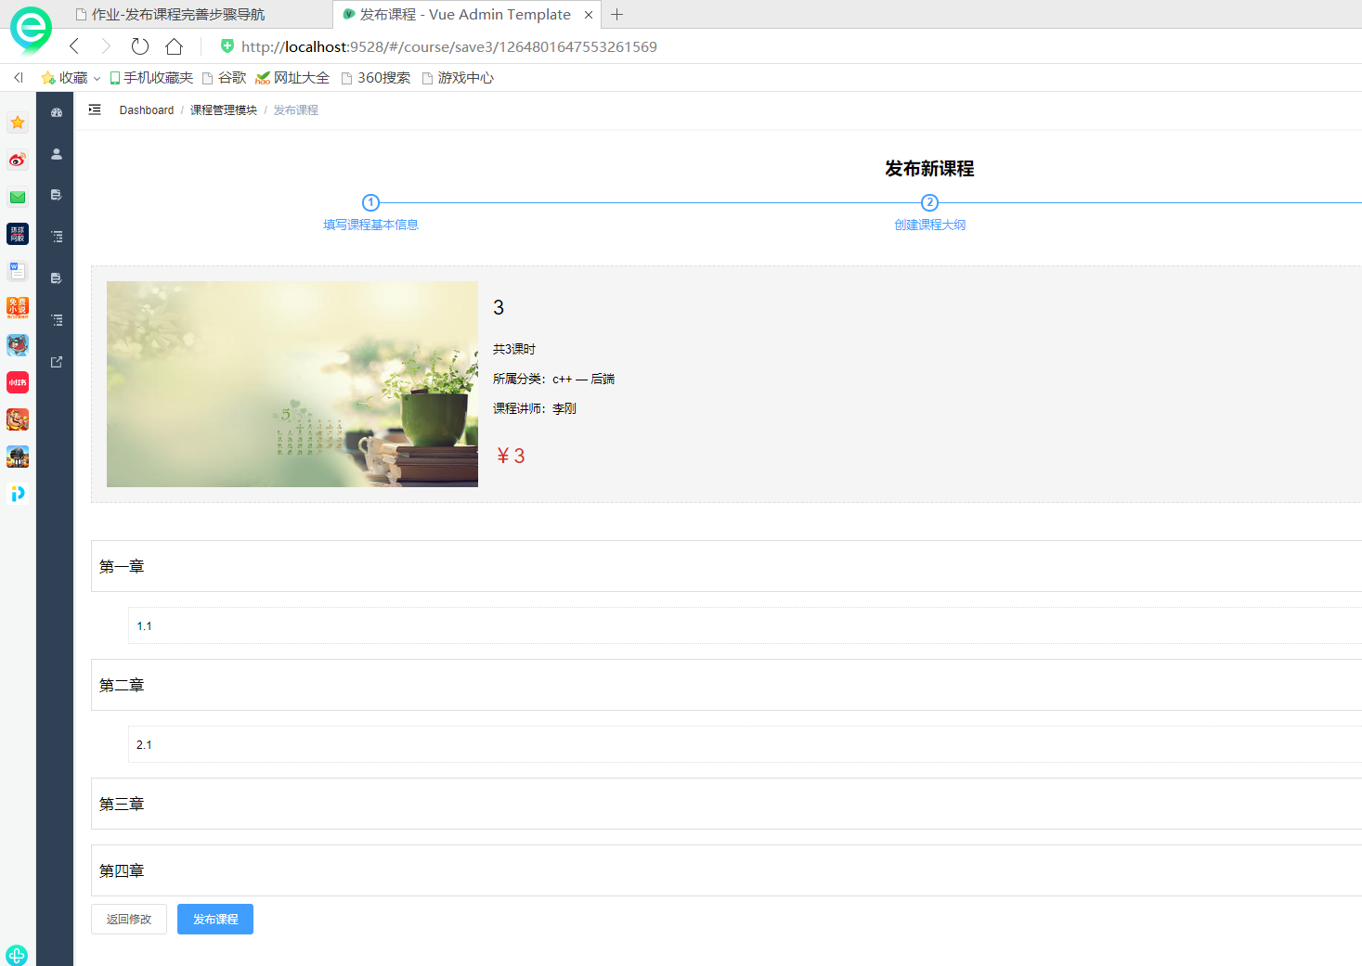This screenshot has width=1362, height=966.
Task: Click the external link icon at sidebar bottom
Action: [56, 361]
